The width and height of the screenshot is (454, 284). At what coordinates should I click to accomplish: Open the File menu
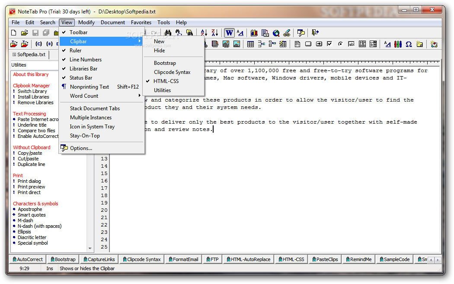pyautogui.click(x=16, y=22)
